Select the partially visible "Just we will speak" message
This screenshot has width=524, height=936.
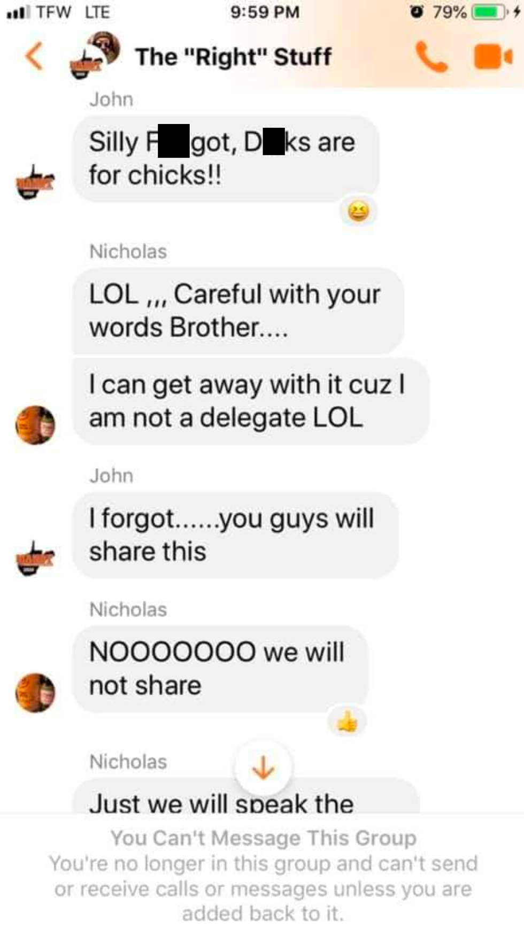[x=246, y=796]
